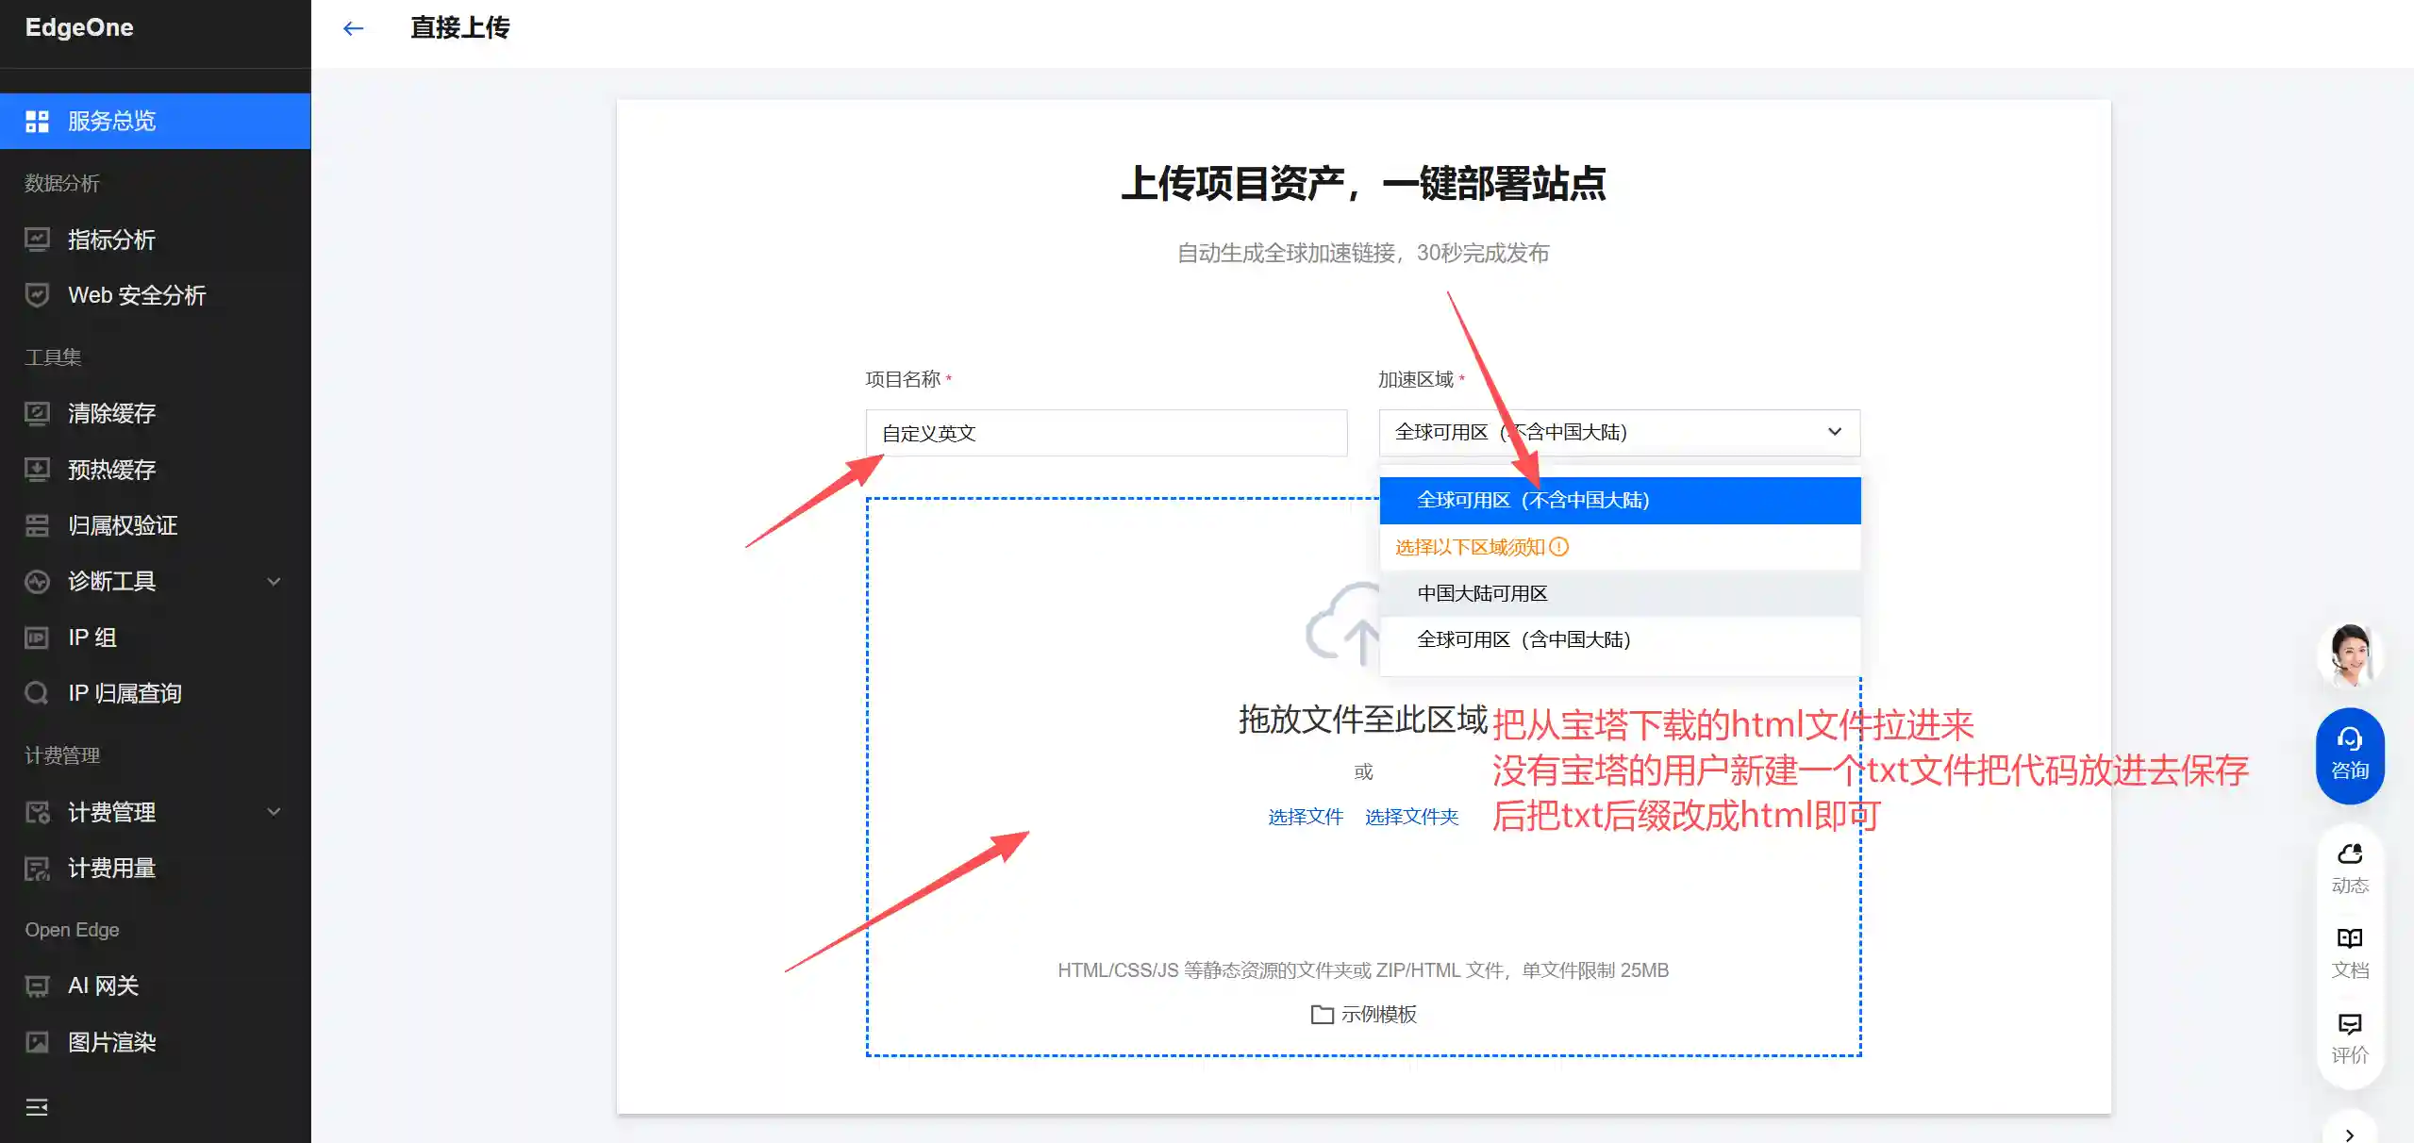Click the 预热缓存 download icon
This screenshot has height=1143, width=2414.
click(37, 470)
